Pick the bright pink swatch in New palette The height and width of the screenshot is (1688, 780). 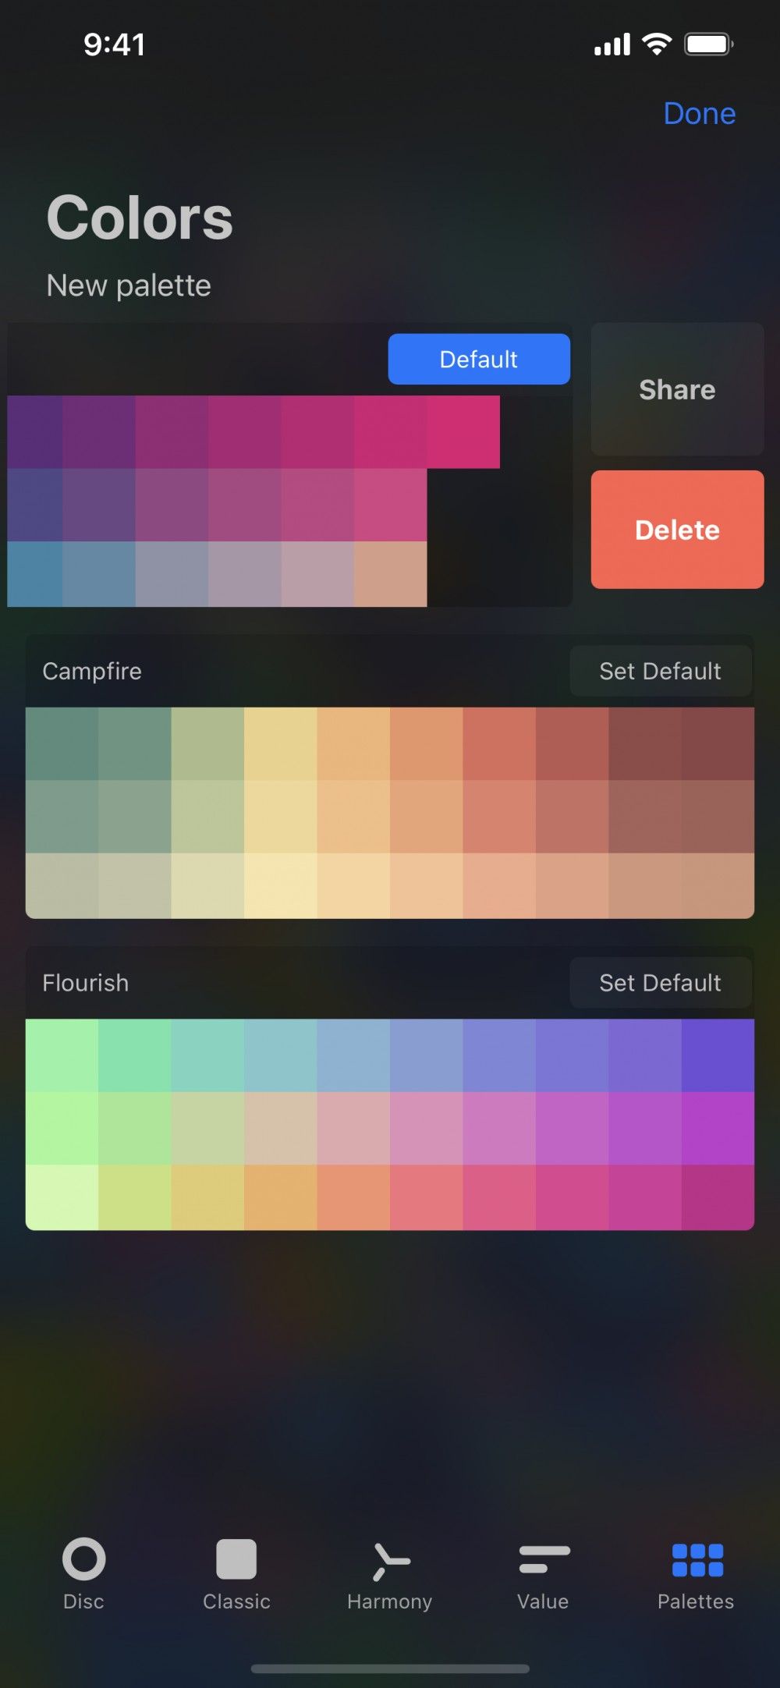coord(463,432)
